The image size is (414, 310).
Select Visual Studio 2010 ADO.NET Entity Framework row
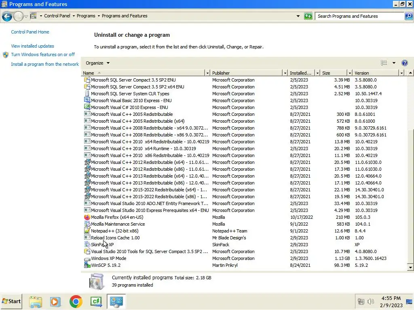click(x=245, y=203)
